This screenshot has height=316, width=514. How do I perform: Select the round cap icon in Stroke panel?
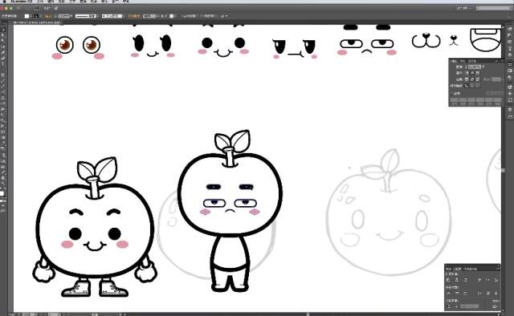click(472, 73)
